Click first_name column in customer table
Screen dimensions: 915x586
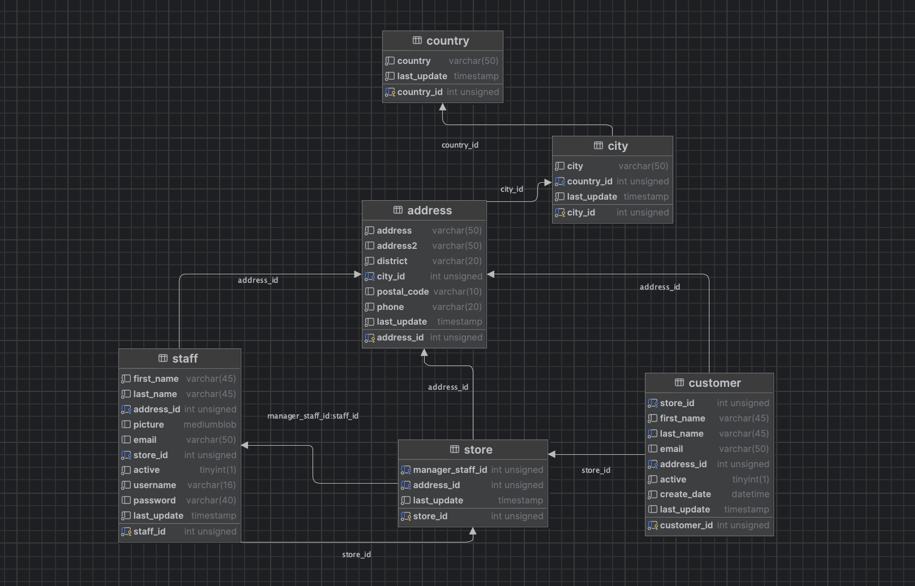point(709,418)
